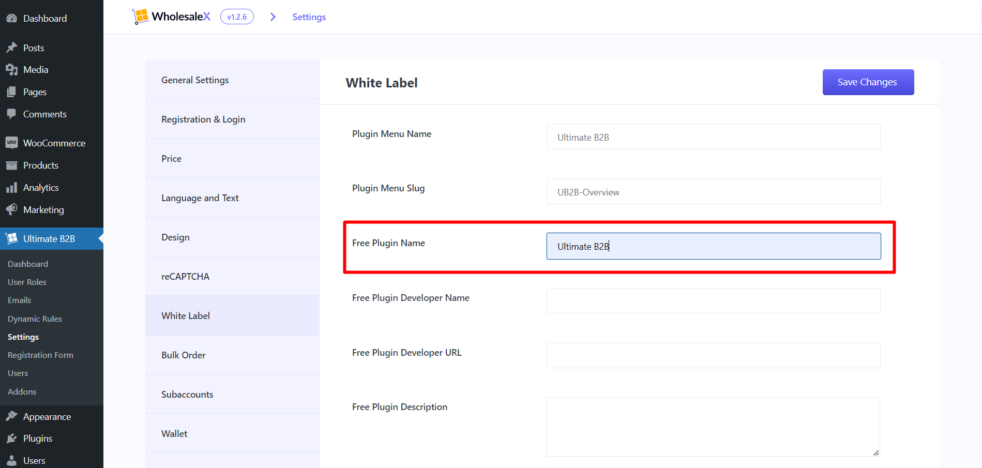Open Dynamic Rules submenu

coord(35,319)
